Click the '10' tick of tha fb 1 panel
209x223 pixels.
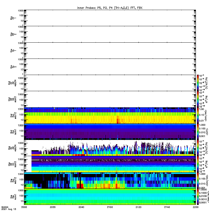pyautogui.click(x=22, y=53)
